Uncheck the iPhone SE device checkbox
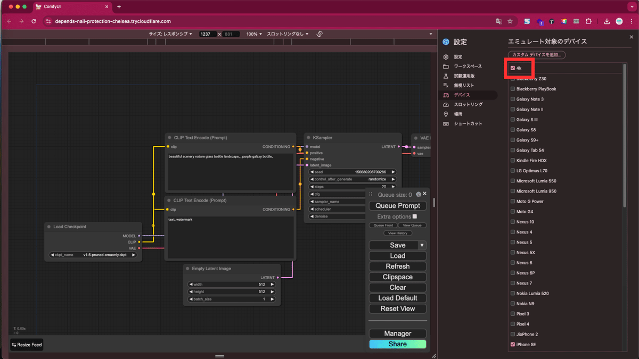This screenshot has height=359, width=639. point(513,345)
